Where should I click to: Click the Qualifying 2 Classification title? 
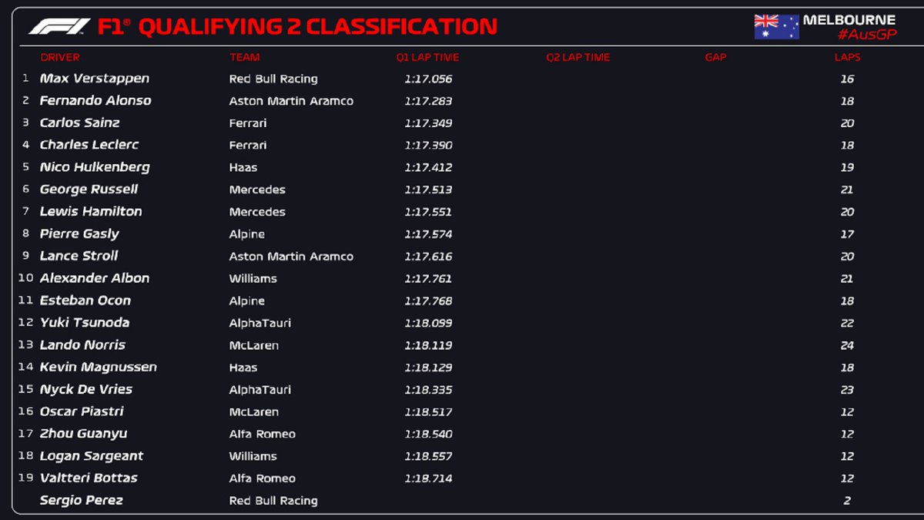pyautogui.click(x=317, y=27)
